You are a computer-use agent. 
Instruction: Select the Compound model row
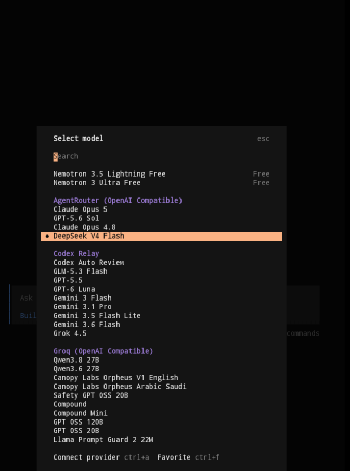tap(161, 404)
